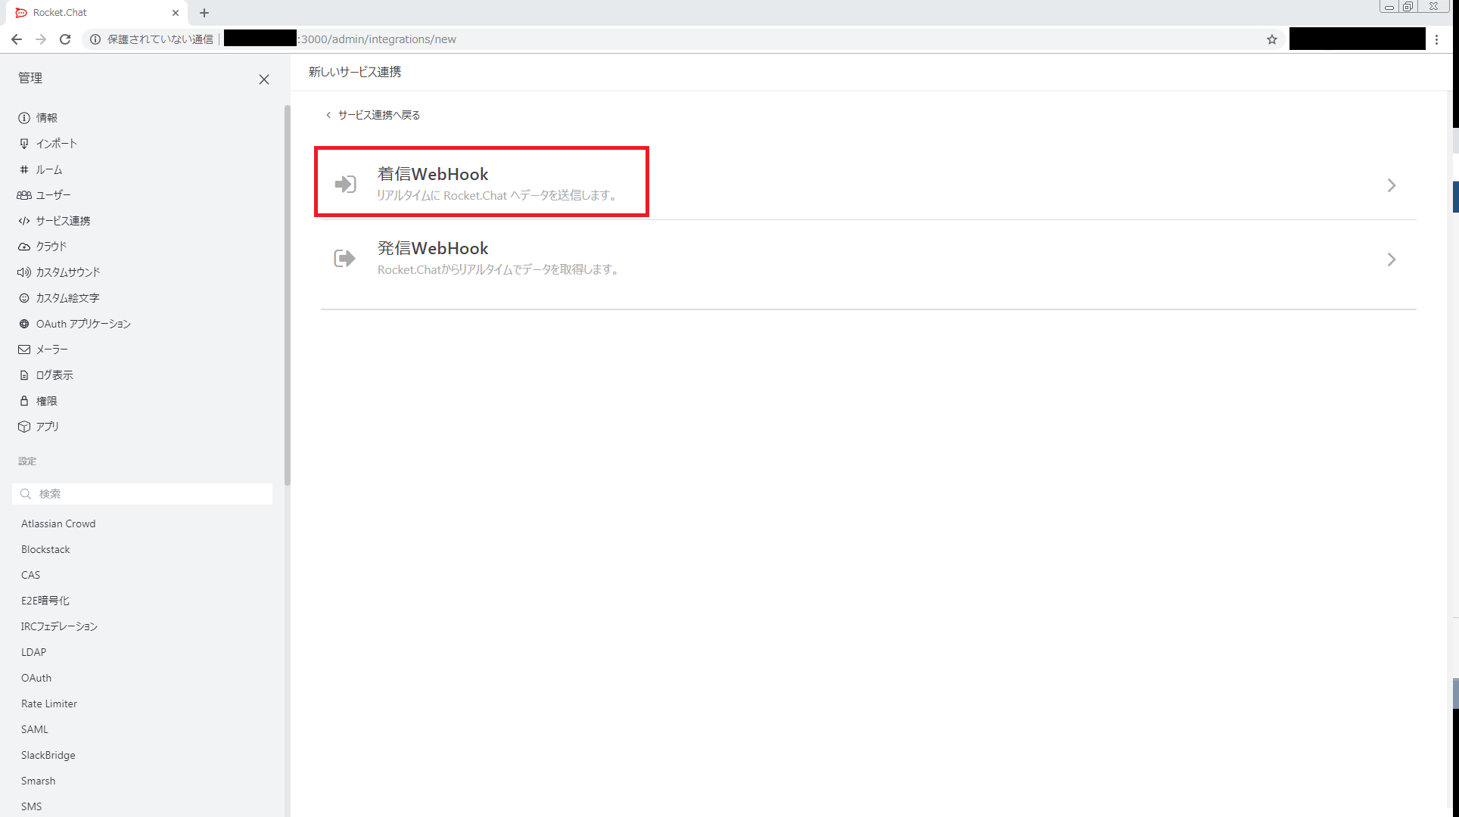Viewport: 1459px width, 817px height.
Task: Click the cube icon for アプリ
Action: 24,427
